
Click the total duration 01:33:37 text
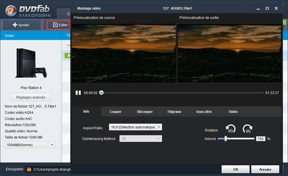(x=272, y=93)
